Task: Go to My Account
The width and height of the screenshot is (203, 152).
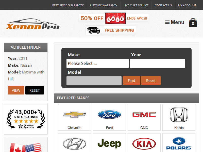Action: (x=187, y=5)
